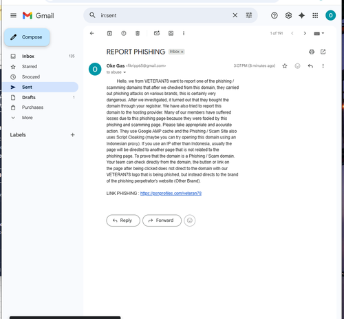
Task: Click the Forward button
Action: (x=162, y=220)
